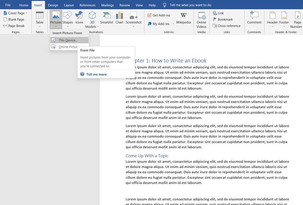The image size is (303, 205).
Task: Insert a 3D Models cube icon
Action: [x=92, y=15]
